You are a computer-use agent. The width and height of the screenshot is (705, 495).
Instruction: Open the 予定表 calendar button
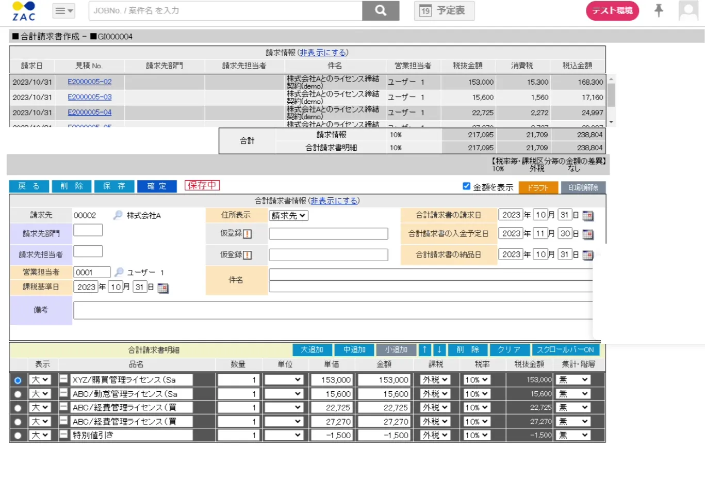[444, 10]
